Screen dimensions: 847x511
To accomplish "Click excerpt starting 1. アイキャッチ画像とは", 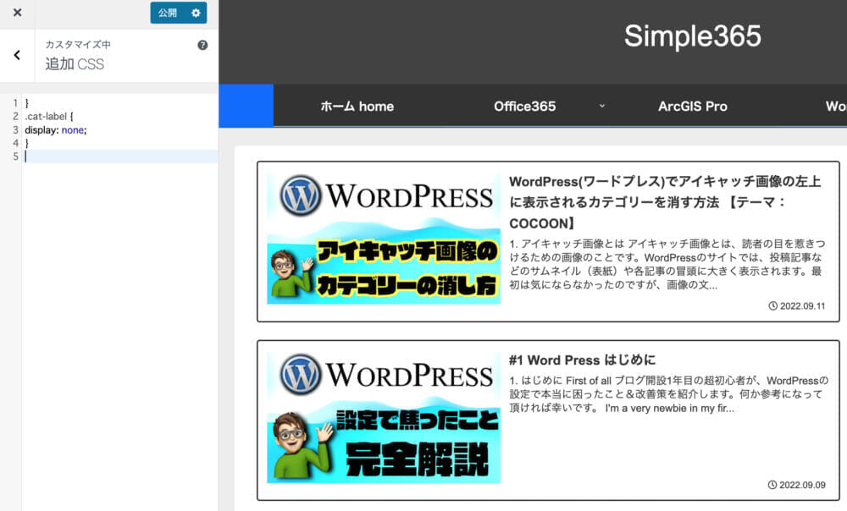I will (x=667, y=264).
